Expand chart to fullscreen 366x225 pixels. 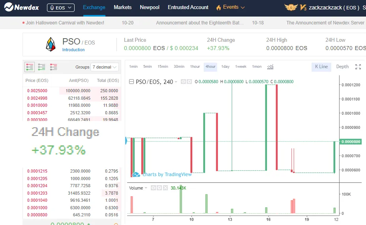[x=358, y=67]
